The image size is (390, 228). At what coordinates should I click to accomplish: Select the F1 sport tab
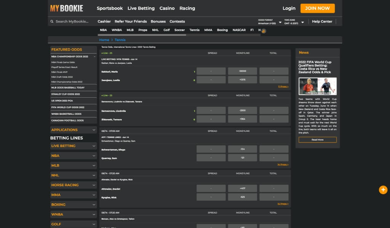pos(252,30)
